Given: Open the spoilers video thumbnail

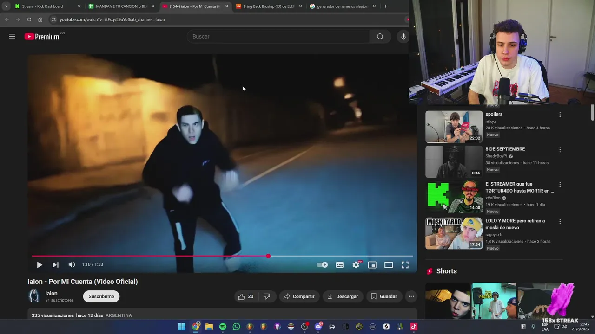Looking at the screenshot, I should [454, 127].
